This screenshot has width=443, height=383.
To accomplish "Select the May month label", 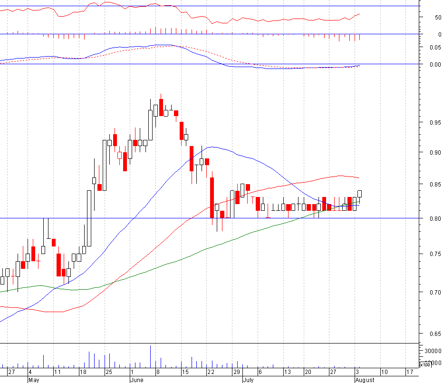I will [x=34, y=380].
